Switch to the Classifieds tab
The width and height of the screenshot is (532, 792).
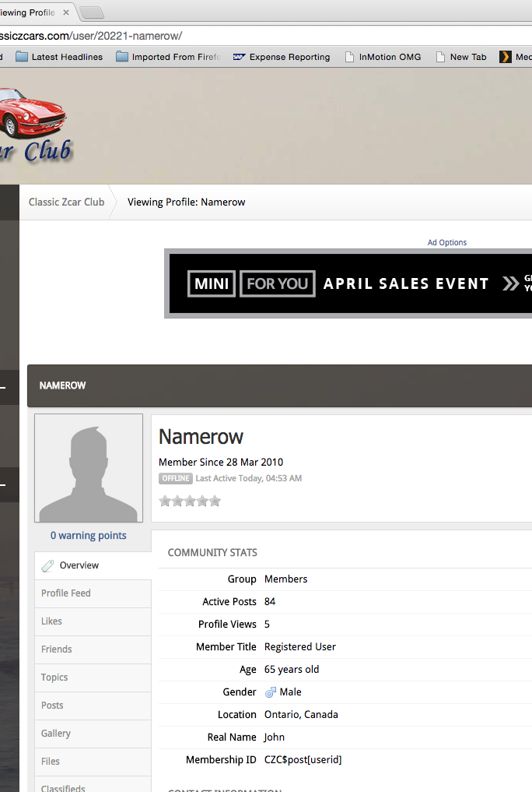[93, 784]
